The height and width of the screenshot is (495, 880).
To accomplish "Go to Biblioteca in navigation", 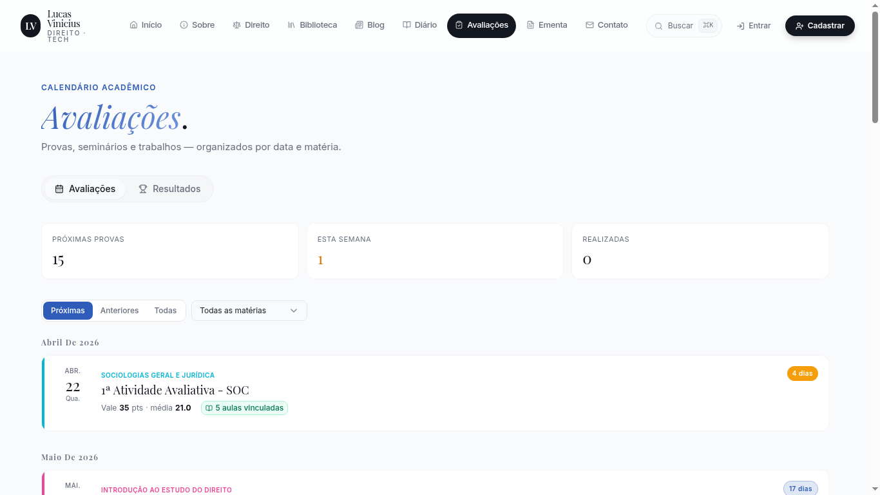I will [312, 25].
